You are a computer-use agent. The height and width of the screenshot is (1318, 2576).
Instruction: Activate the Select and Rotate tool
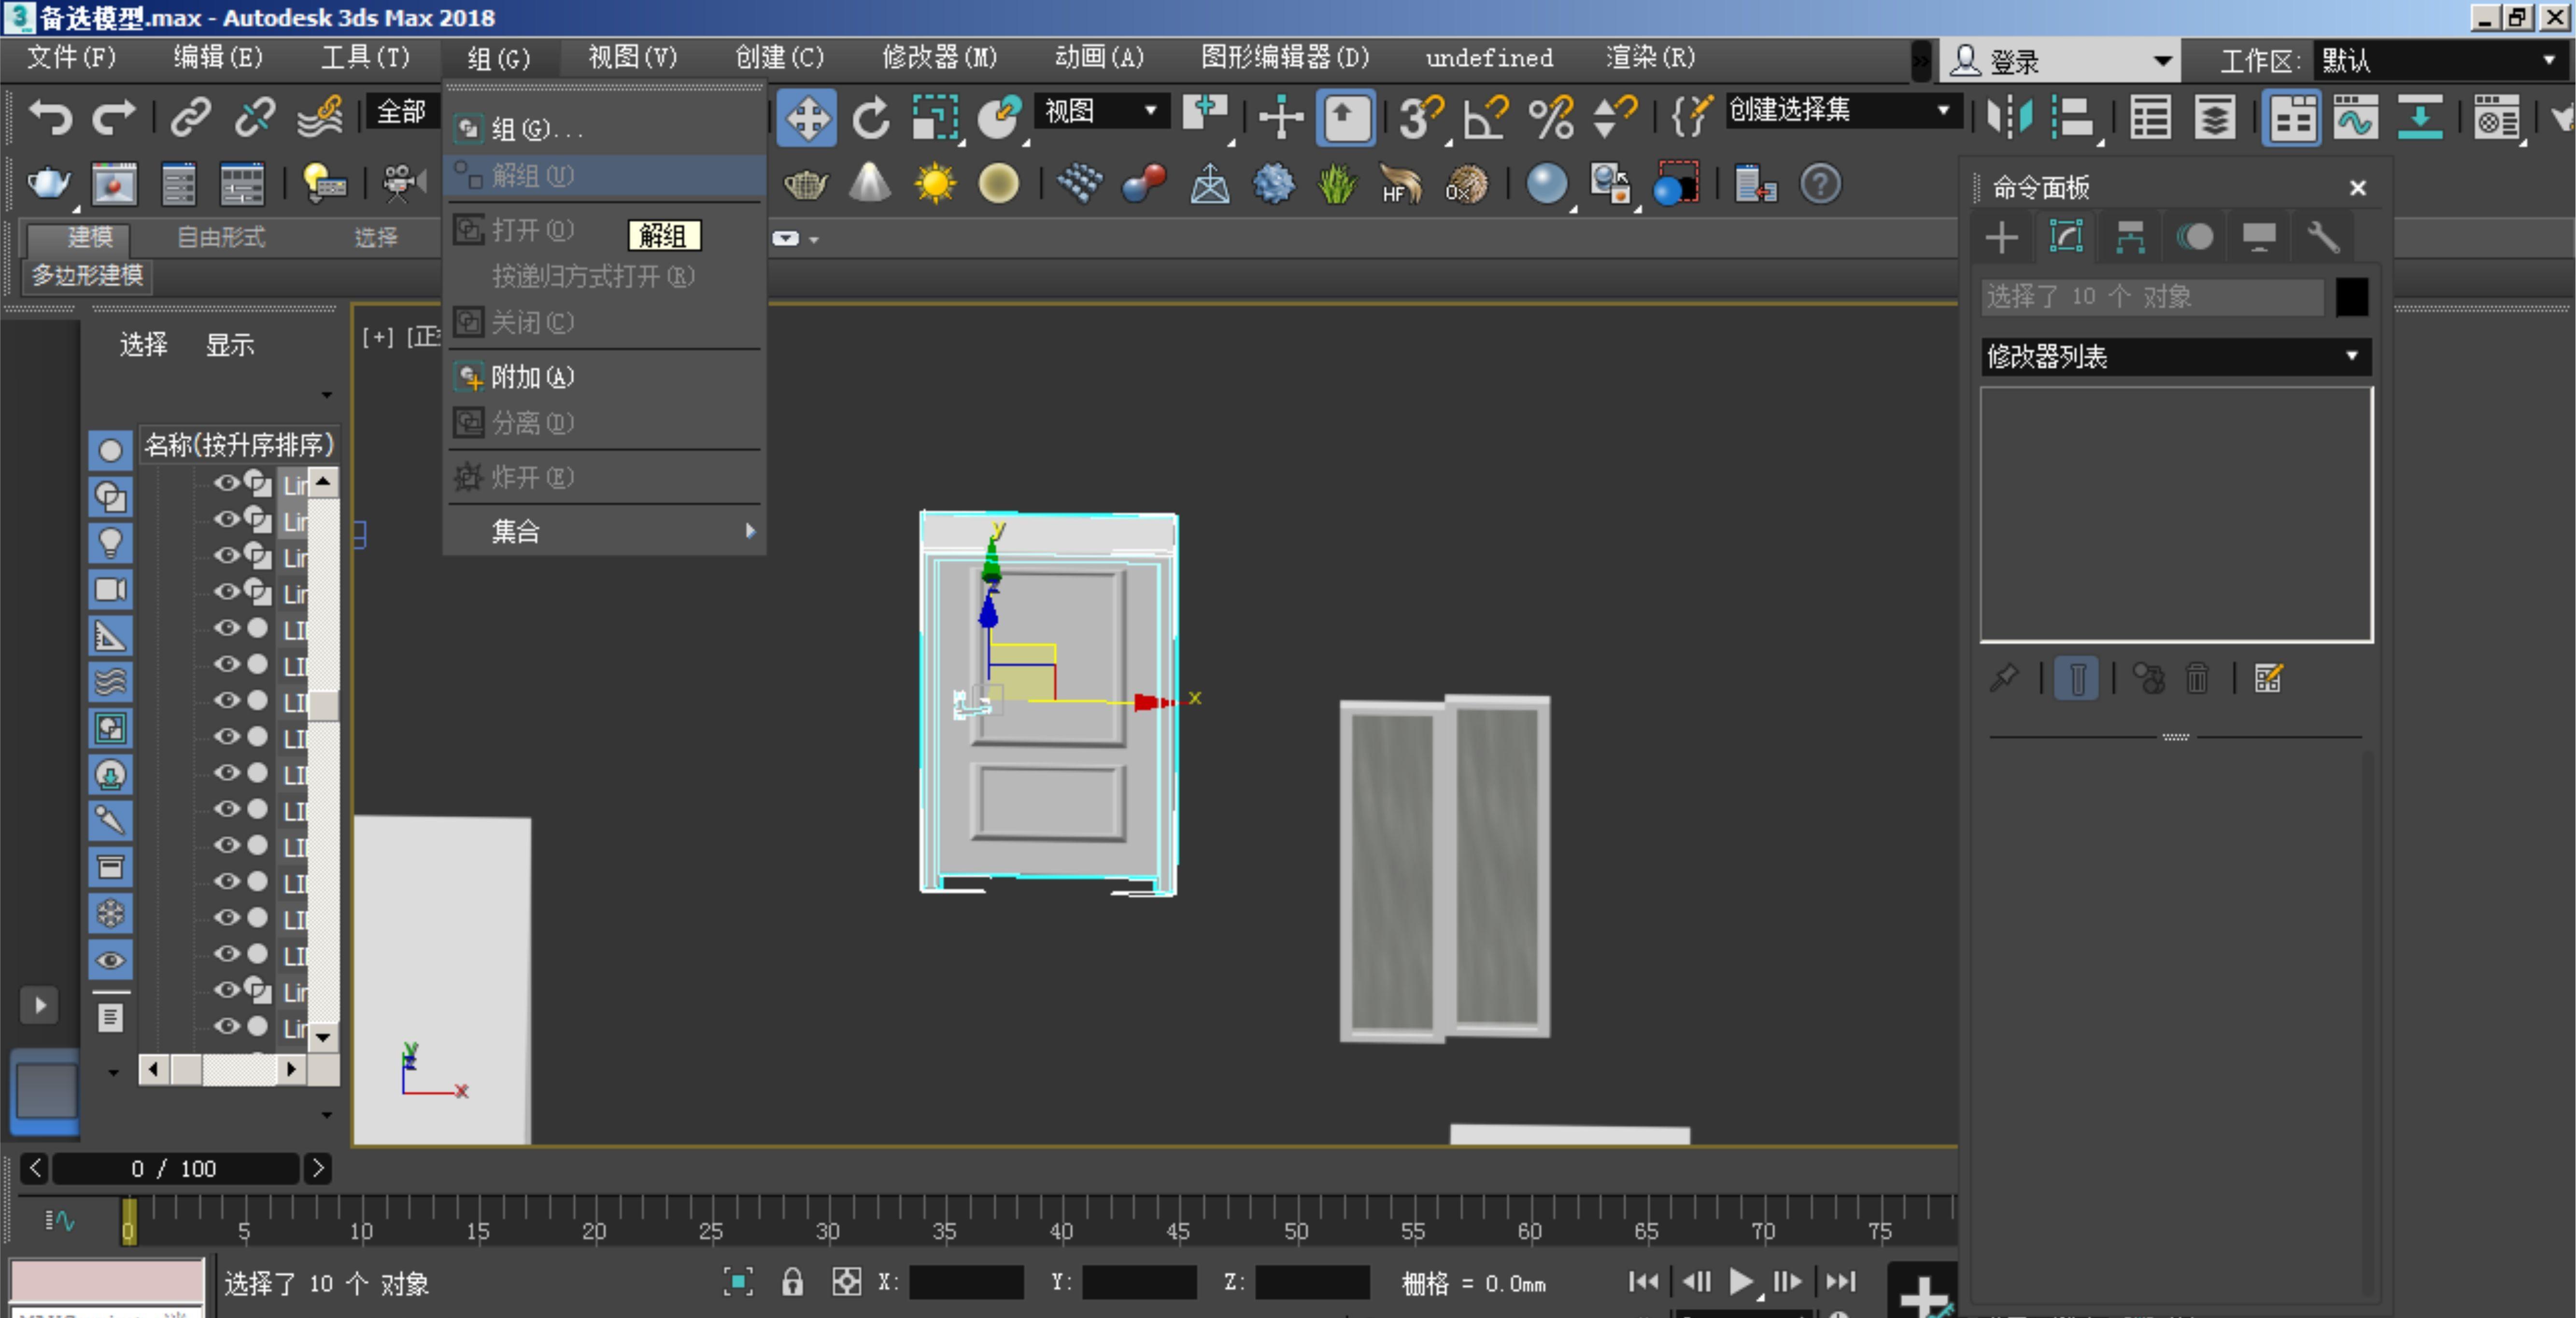[x=871, y=118]
